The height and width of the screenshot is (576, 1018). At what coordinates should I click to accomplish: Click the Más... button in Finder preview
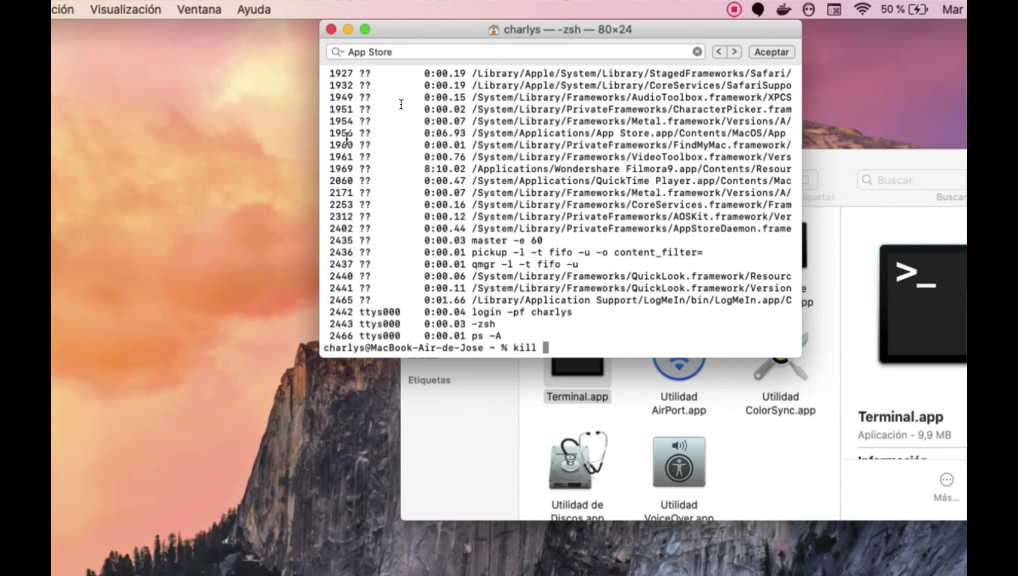click(x=946, y=487)
